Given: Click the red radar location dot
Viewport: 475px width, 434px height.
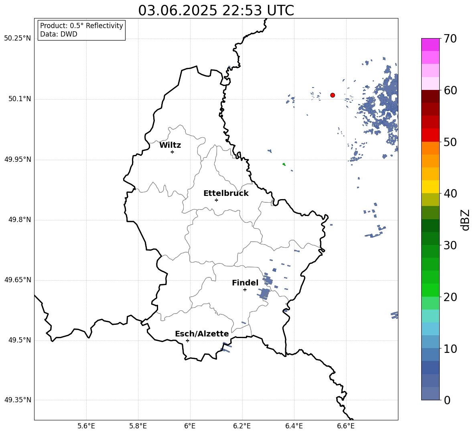Looking at the screenshot, I should click(x=333, y=95).
